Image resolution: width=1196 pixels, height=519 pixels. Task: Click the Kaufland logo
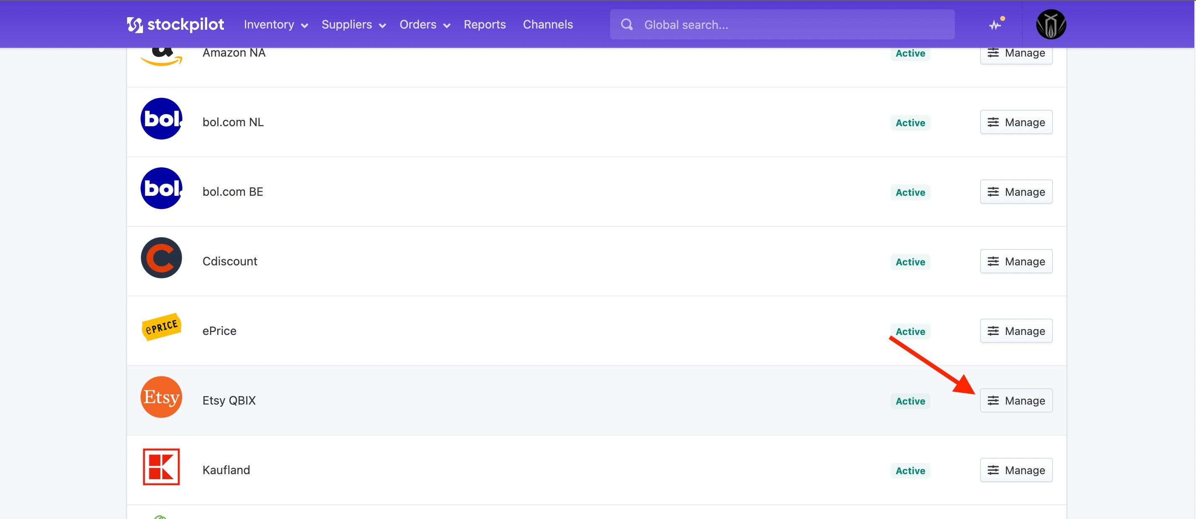point(161,467)
